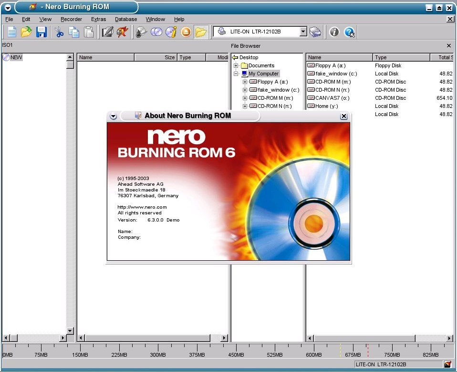This screenshot has height=372, width=457.
Task: Start burning with flame icon
Action: click(x=123, y=32)
